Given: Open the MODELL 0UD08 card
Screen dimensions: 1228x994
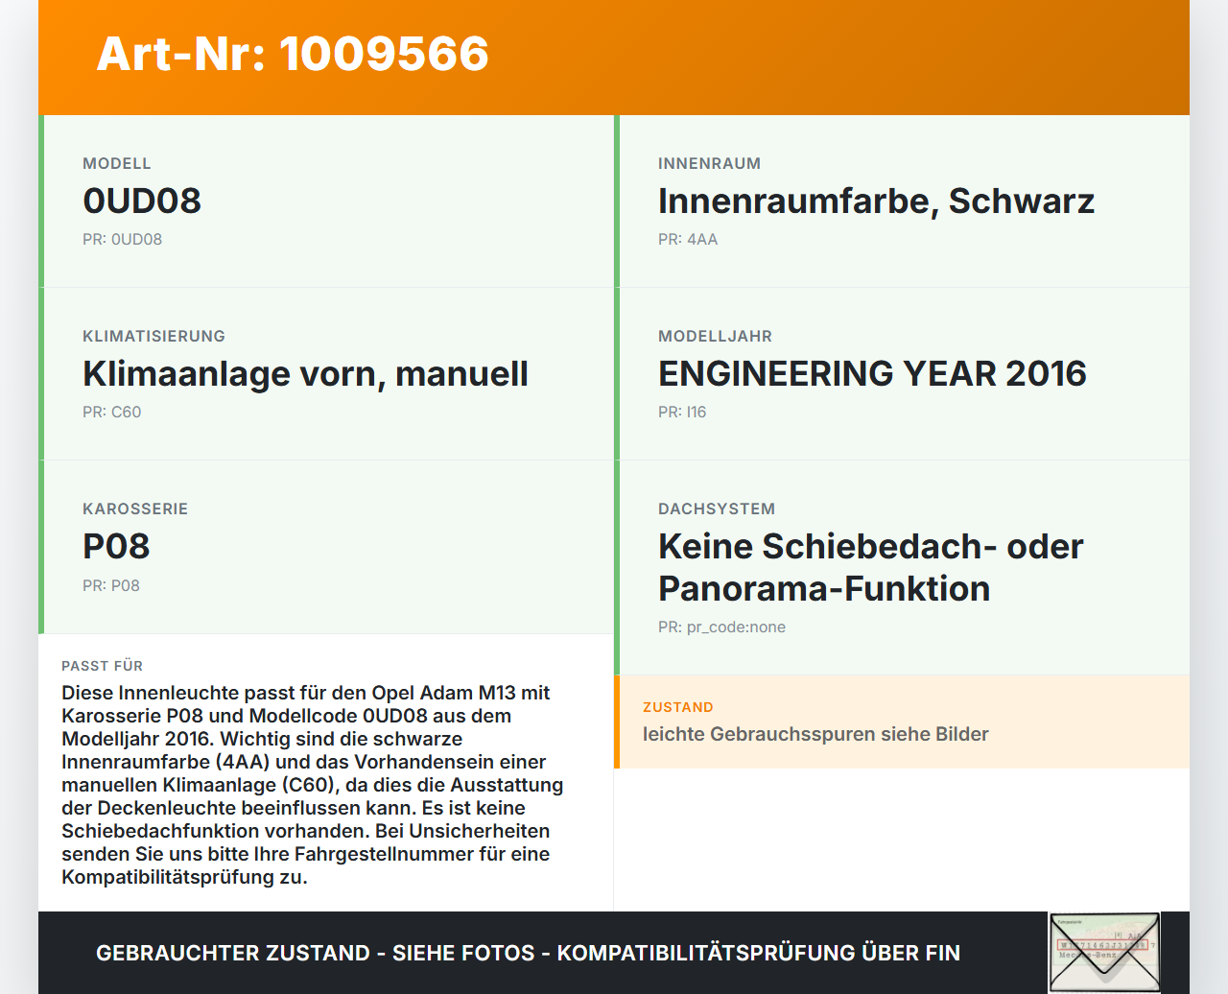Looking at the screenshot, I should pyautogui.click(x=326, y=201).
